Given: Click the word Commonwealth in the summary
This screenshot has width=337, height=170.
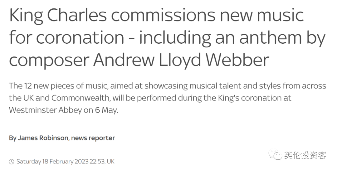Looking at the screenshot, I should coord(81,98).
